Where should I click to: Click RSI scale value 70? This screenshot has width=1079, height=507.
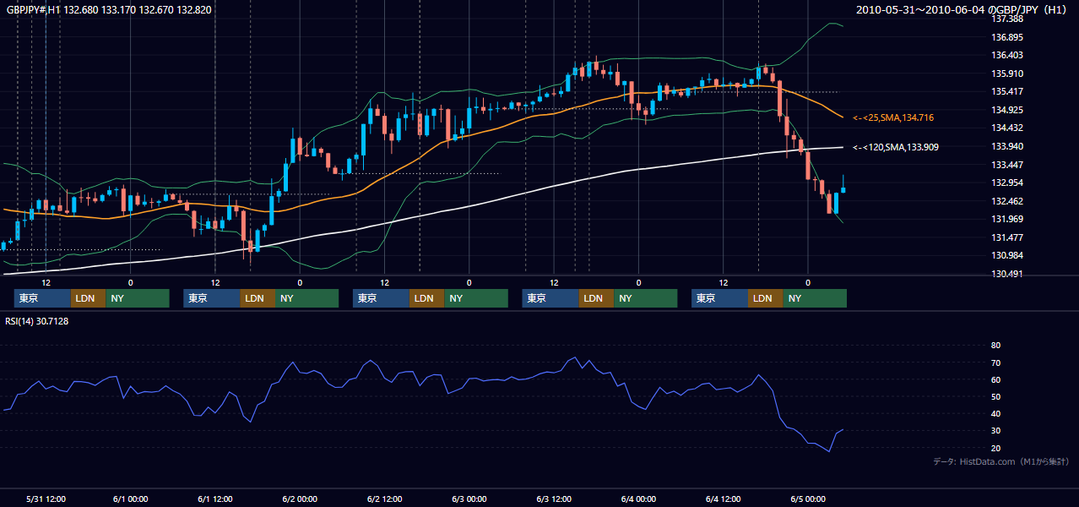pos(995,363)
